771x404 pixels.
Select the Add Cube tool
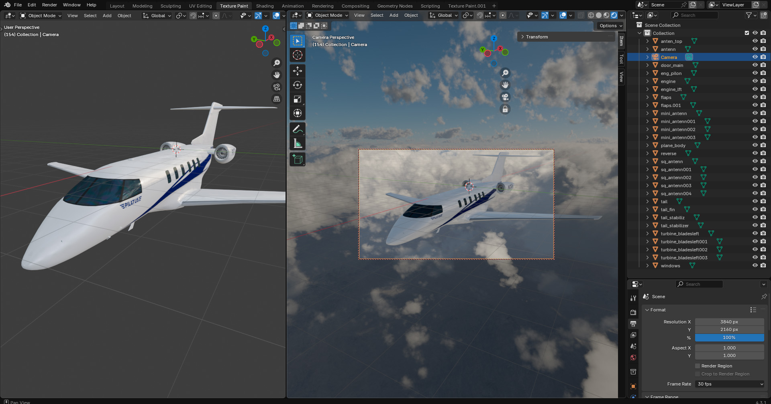point(298,159)
